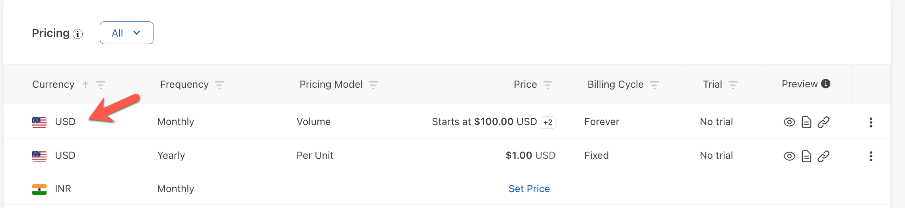
Task: Click Set Price for INR Monthly
Action: (529, 189)
